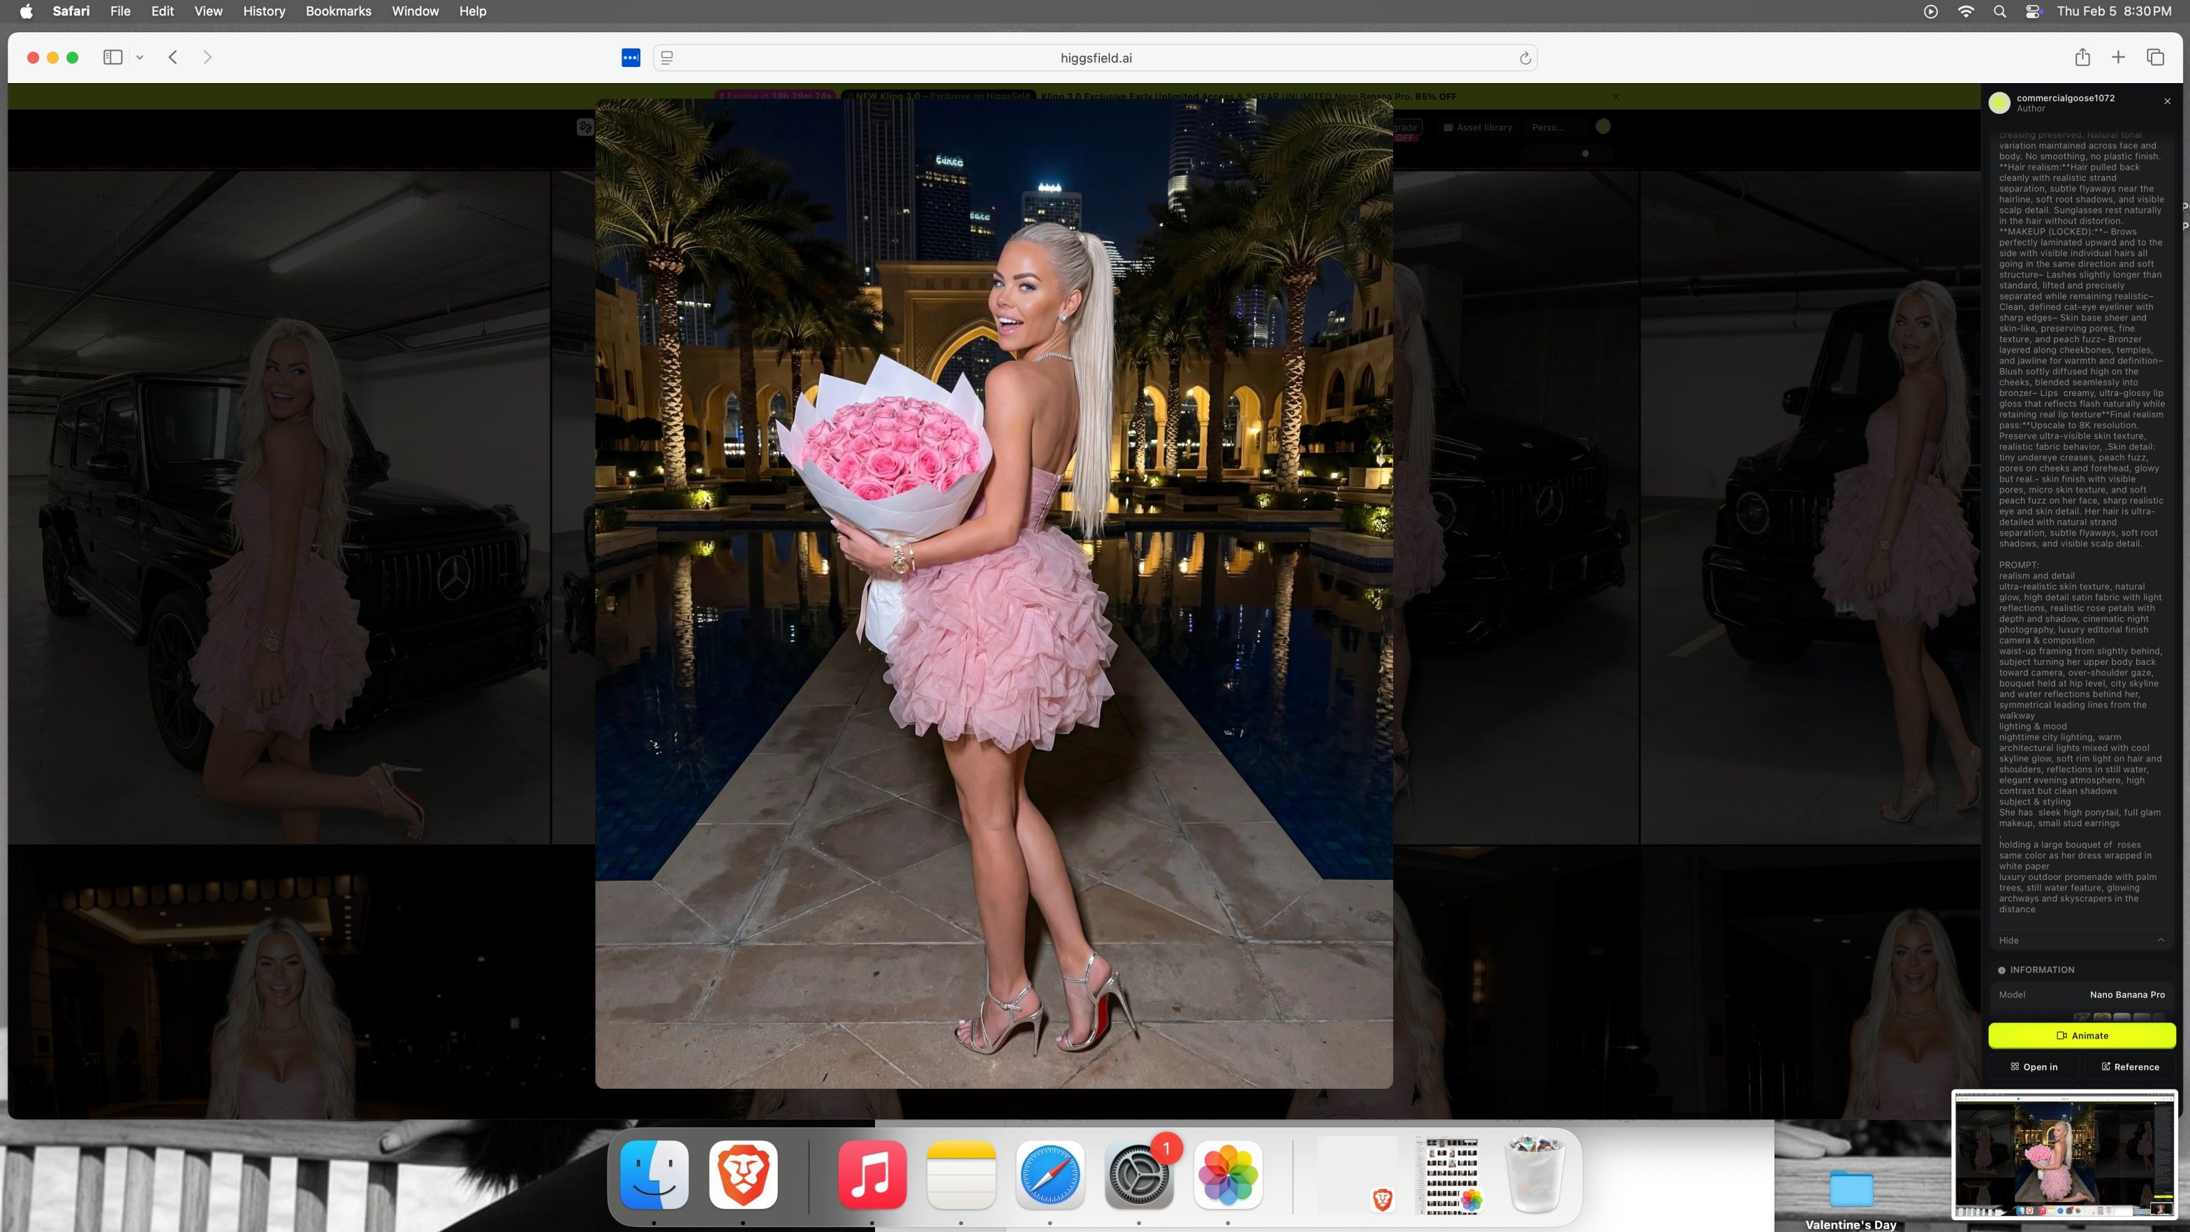Expand the sidebar tab group dropdown arrow
This screenshot has width=2190, height=1232.
140,57
